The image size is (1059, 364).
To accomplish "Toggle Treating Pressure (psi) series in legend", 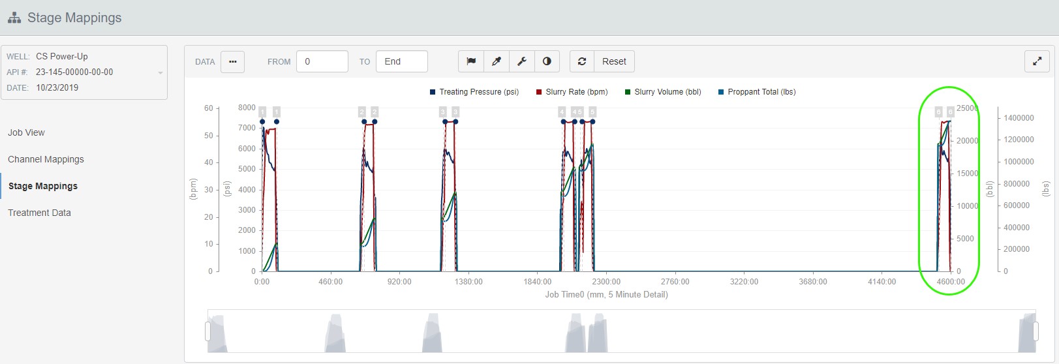I will coord(474,92).
